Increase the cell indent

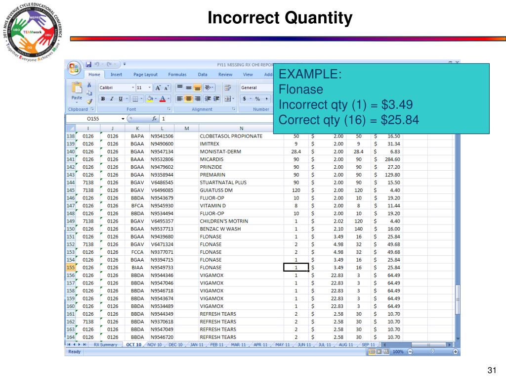click(x=216, y=99)
